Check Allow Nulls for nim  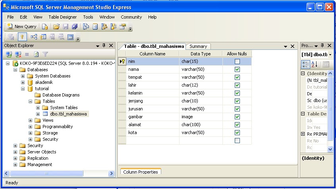pos(237,61)
